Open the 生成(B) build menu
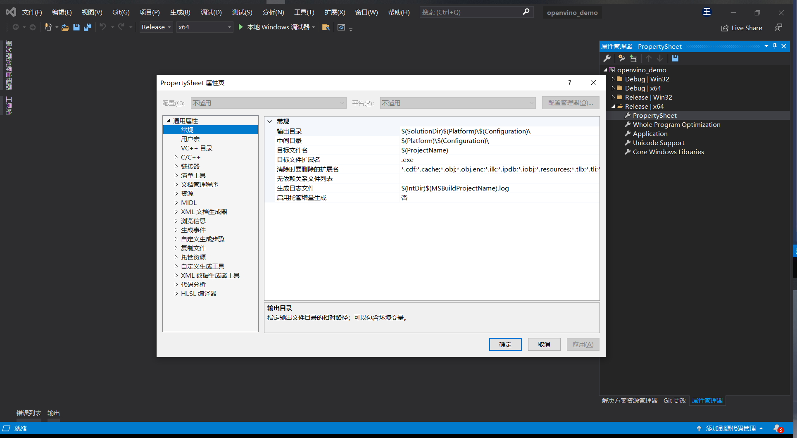Image resolution: width=797 pixels, height=438 pixels. tap(180, 12)
